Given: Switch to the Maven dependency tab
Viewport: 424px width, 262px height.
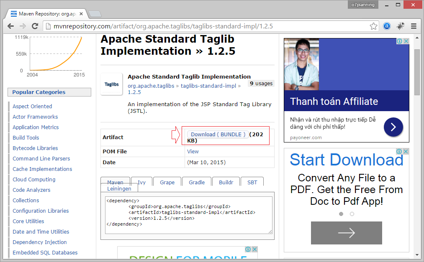Looking at the screenshot, I should [x=115, y=182].
